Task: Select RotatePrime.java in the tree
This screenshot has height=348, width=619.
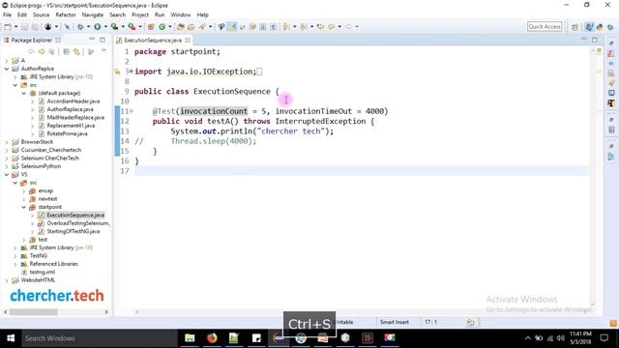Action: click(67, 133)
